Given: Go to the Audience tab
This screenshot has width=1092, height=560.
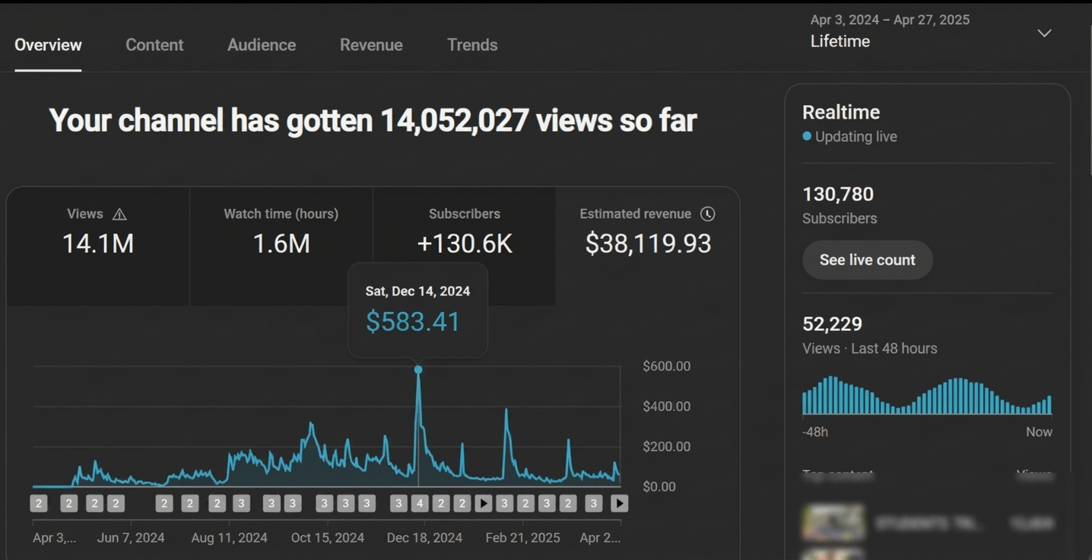Looking at the screenshot, I should [262, 45].
